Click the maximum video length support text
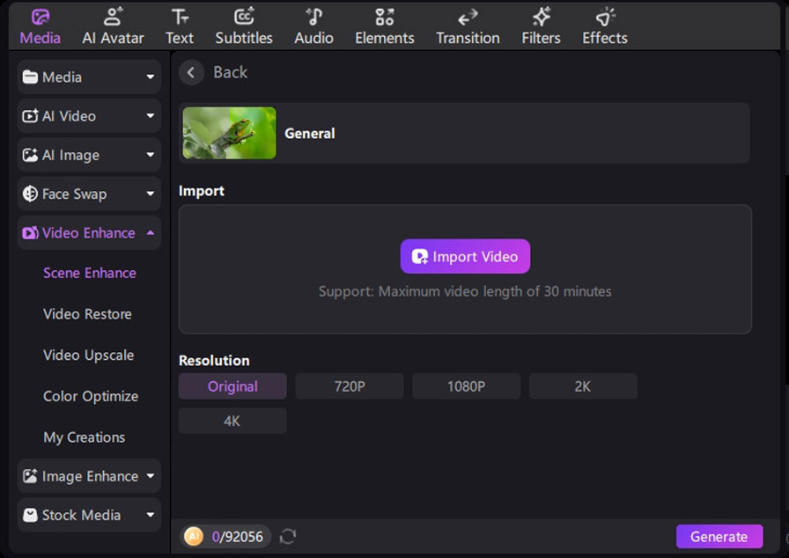The width and height of the screenshot is (789, 558). (x=465, y=291)
